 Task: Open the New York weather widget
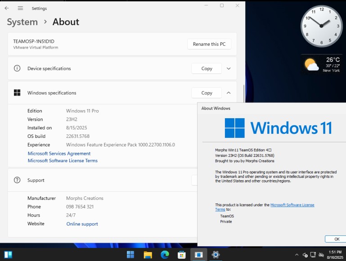(322, 65)
